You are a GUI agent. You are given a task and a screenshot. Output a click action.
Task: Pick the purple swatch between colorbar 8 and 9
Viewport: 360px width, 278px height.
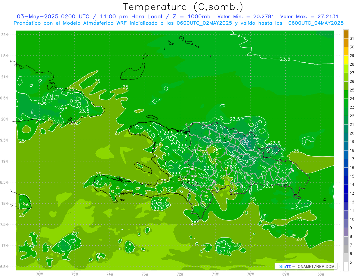(346, 232)
